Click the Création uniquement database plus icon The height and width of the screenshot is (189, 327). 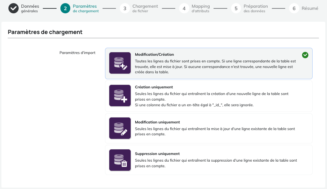[x=120, y=95]
